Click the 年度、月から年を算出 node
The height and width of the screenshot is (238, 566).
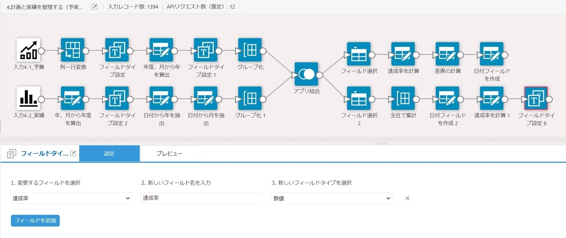161,50
